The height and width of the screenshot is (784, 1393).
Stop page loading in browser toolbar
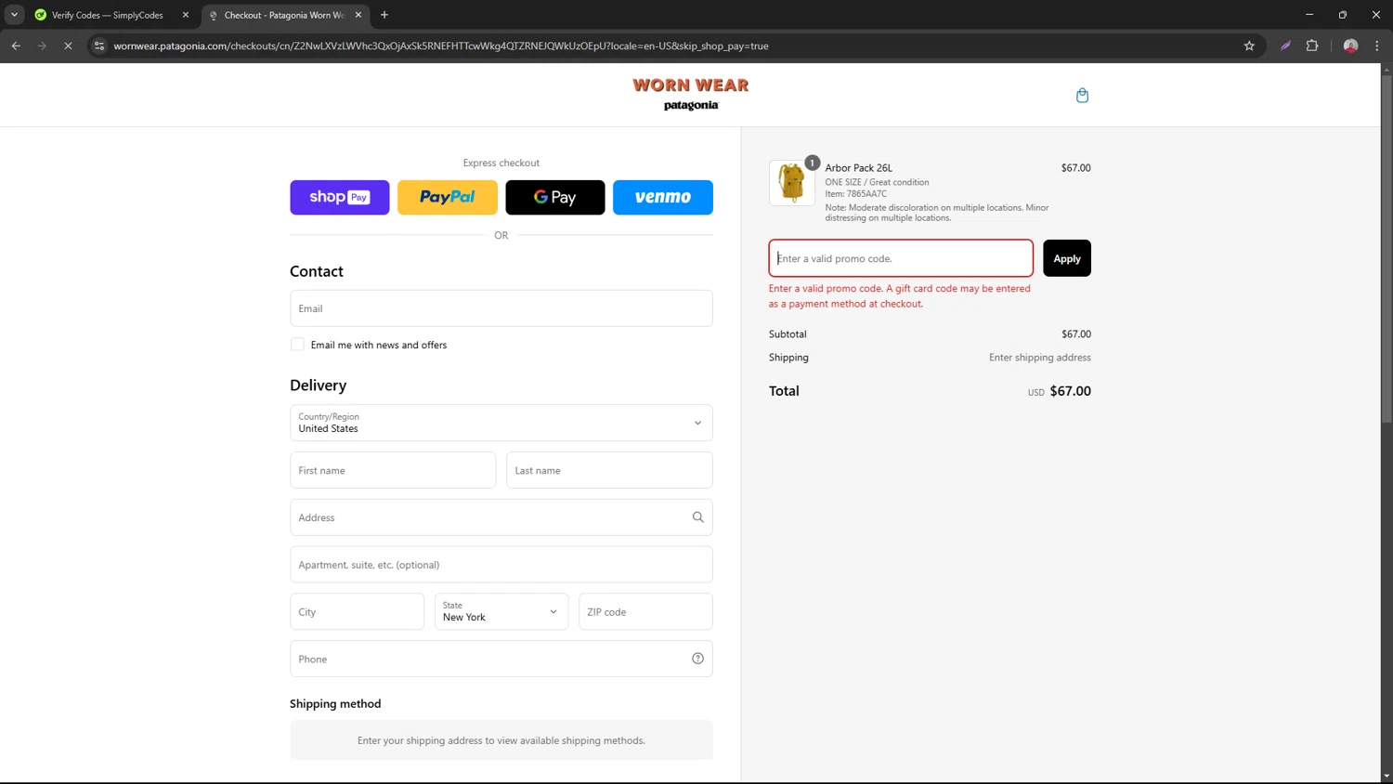tap(68, 46)
